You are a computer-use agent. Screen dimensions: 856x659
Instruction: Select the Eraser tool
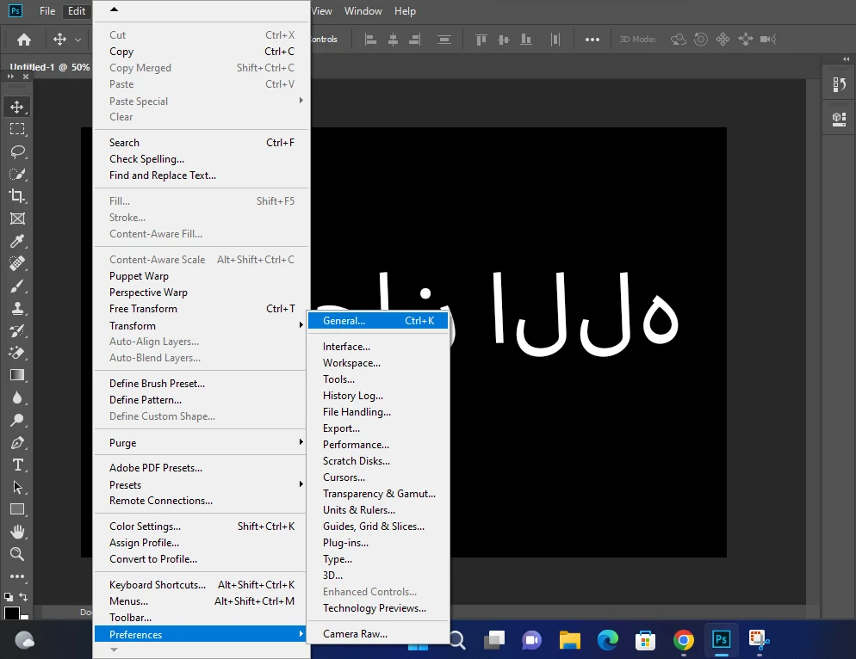click(x=17, y=353)
